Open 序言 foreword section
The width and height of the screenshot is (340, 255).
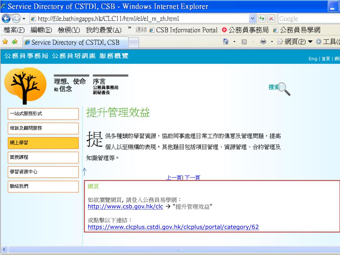110,85
